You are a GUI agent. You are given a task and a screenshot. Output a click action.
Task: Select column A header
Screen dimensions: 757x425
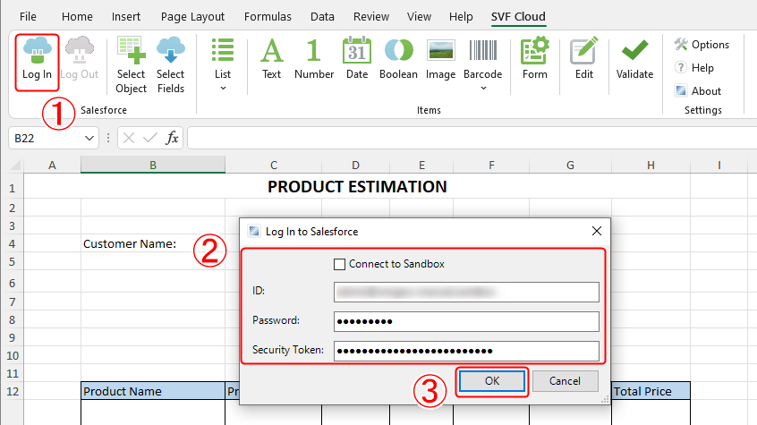(52, 166)
